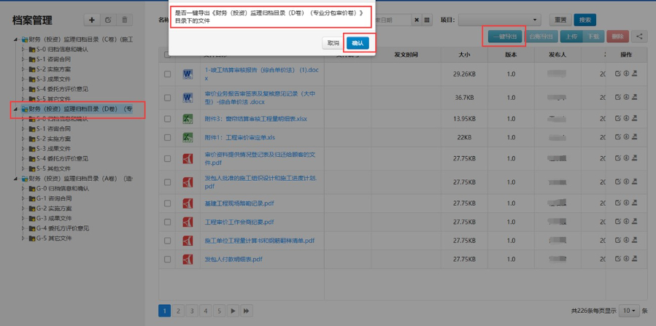Go to page 3 in pagination
This screenshot has height=326, width=656.
coord(193,311)
